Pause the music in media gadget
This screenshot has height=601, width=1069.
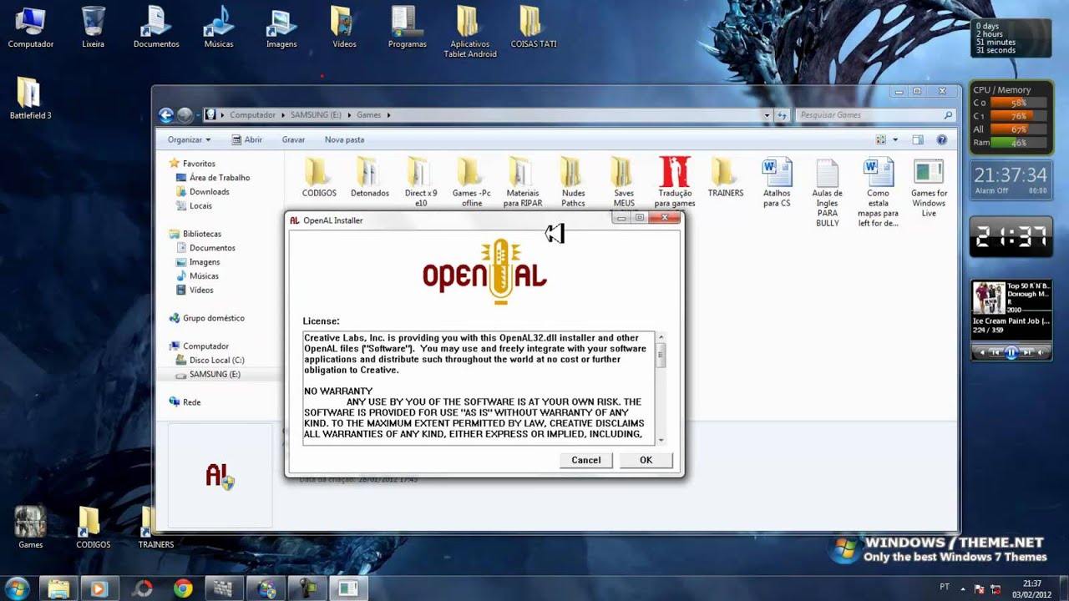(1011, 352)
